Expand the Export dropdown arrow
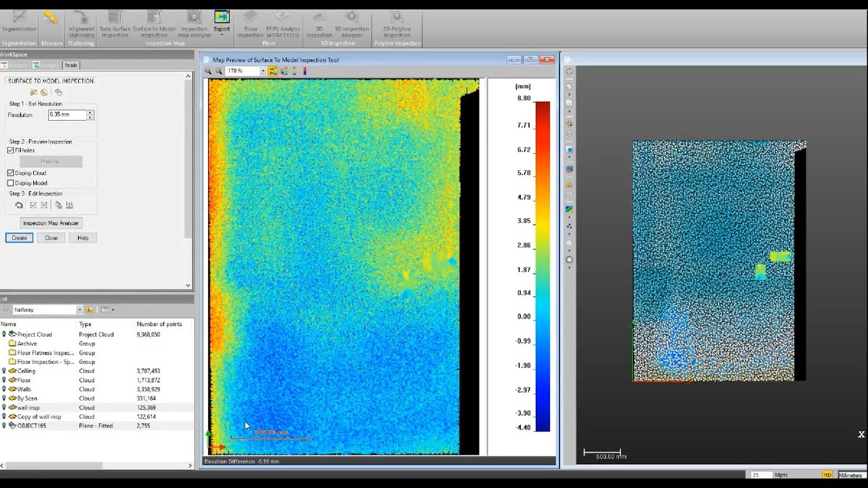This screenshot has width=868, height=488. [222, 35]
